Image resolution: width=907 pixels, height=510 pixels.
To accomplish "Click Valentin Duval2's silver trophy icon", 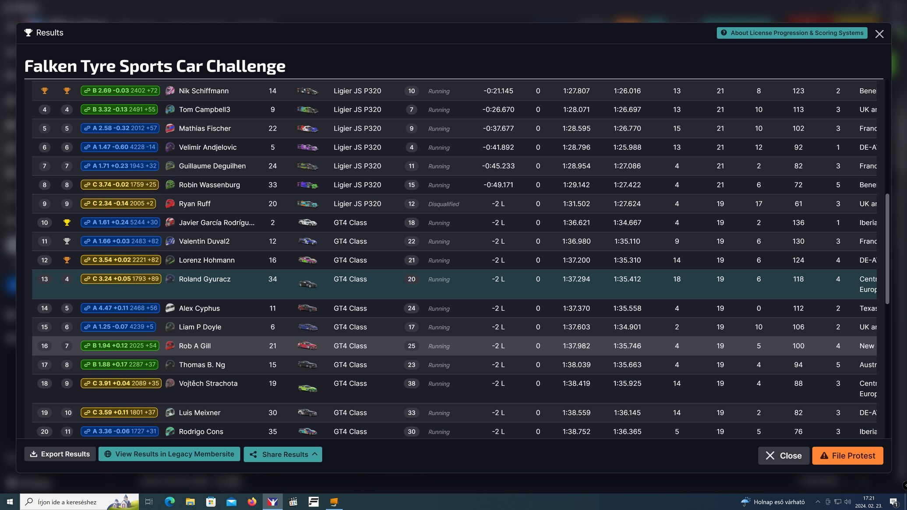I will [x=67, y=241].
